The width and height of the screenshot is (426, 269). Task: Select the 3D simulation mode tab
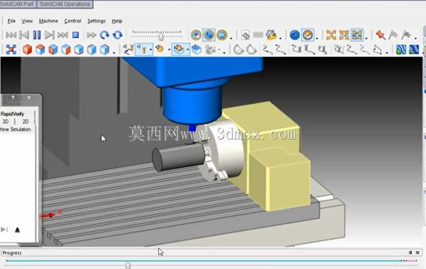5,122
